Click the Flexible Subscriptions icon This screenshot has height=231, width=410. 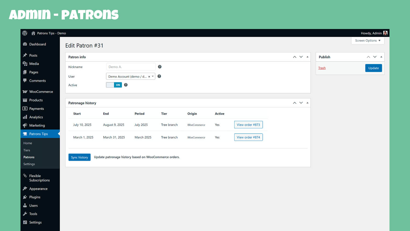[25, 176]
